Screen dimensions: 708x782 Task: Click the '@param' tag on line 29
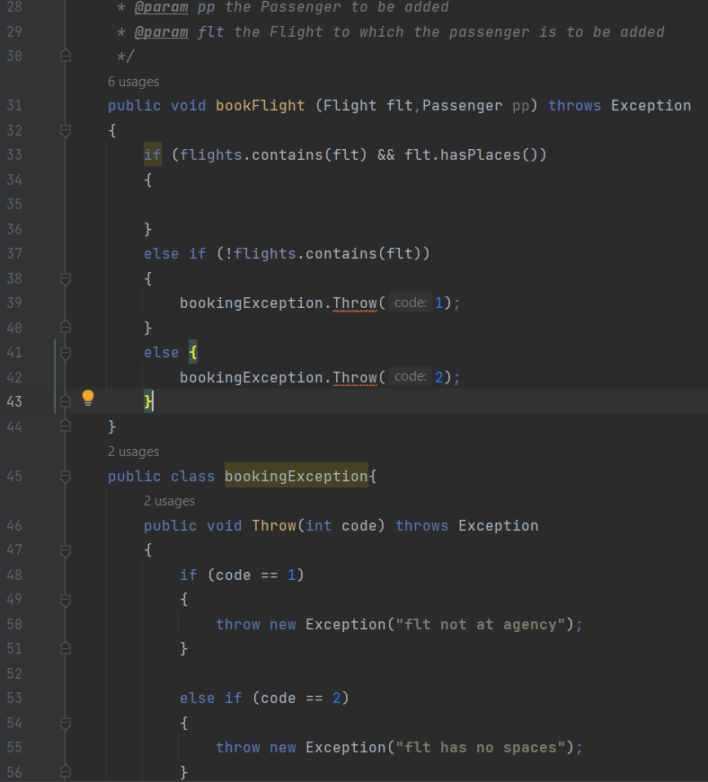(161, 32)
